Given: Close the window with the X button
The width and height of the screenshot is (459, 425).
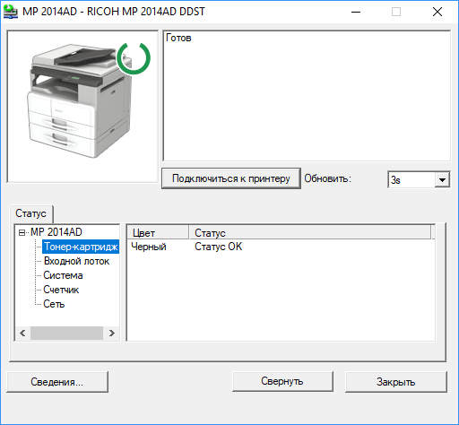Looking at the screenshot, I should point(437,12).
